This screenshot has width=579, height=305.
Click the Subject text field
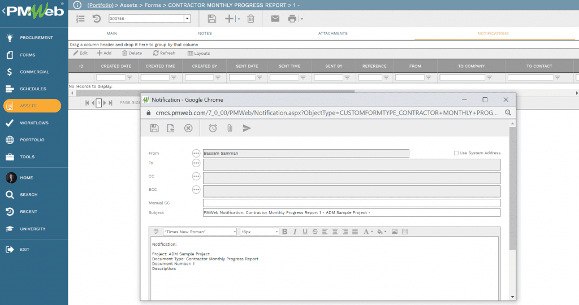(x=352, y=212)
